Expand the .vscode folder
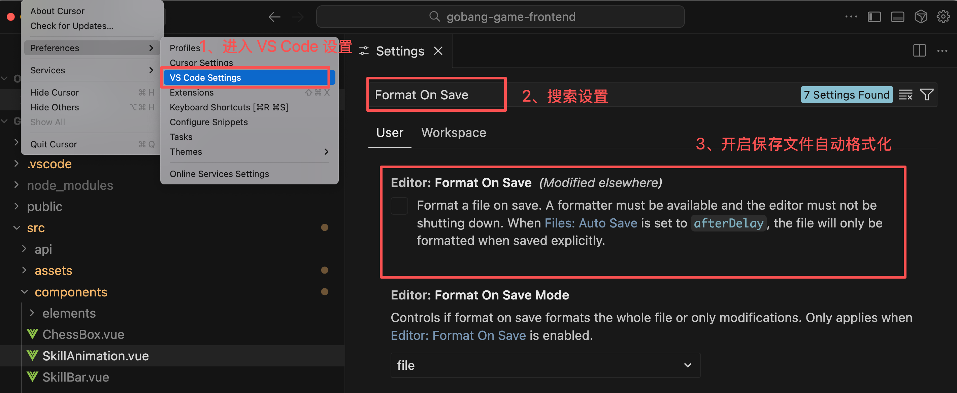This screenshot has height=393, width=957. click(49, 164)
